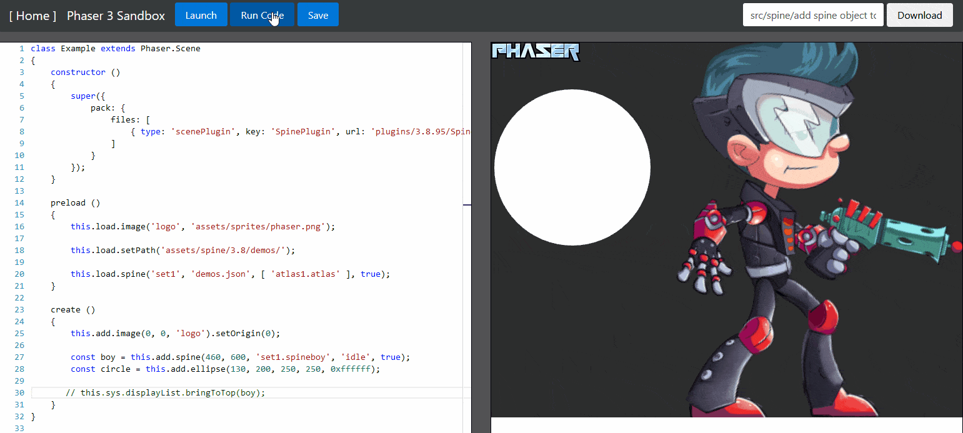Click the 'pack: {' code line
963x433 pixels.
click(108, 107)
